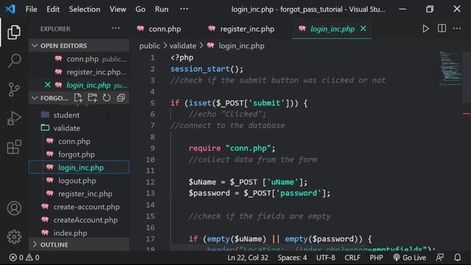
Task: Click the New Folder icon
Action: point(92,98)
